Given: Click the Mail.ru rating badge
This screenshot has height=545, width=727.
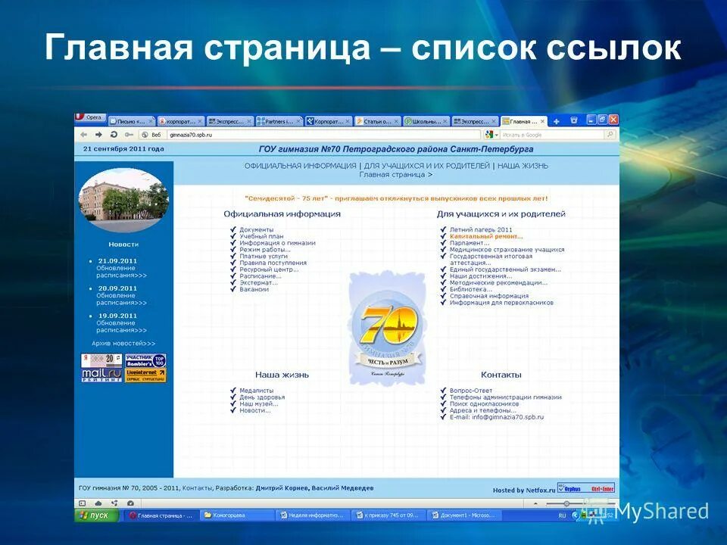Looking at the screenshot, I should tap(102, 373).
